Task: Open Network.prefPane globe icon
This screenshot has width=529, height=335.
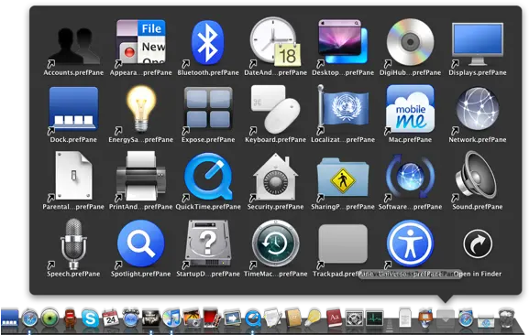Action: pyautogui.click(x=478, y=109)
